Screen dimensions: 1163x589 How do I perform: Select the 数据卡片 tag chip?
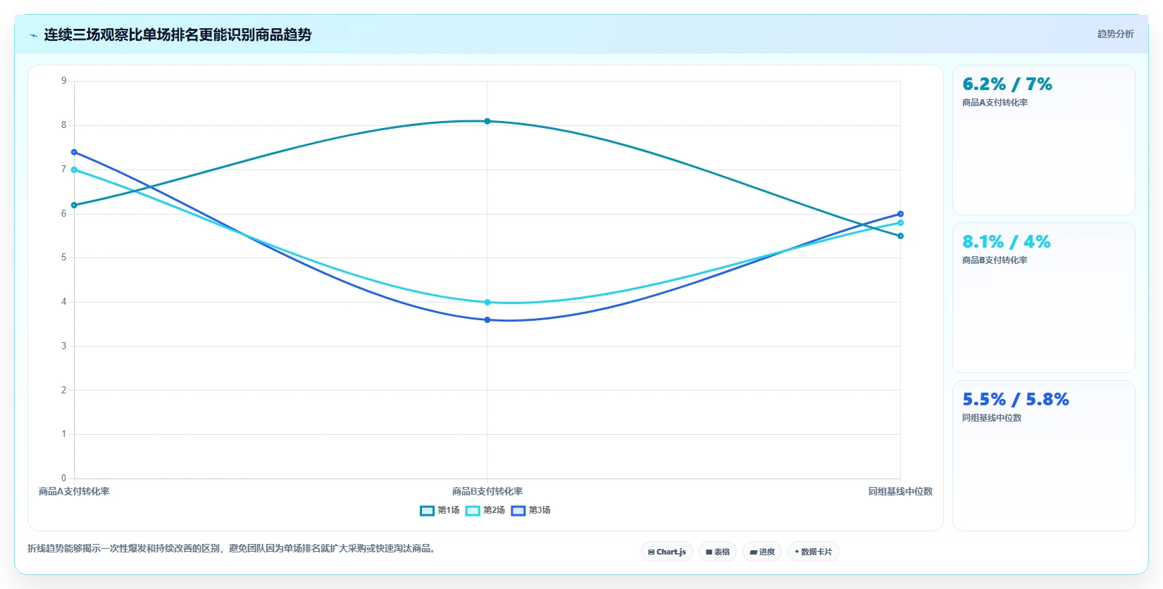tap(814, 552)
